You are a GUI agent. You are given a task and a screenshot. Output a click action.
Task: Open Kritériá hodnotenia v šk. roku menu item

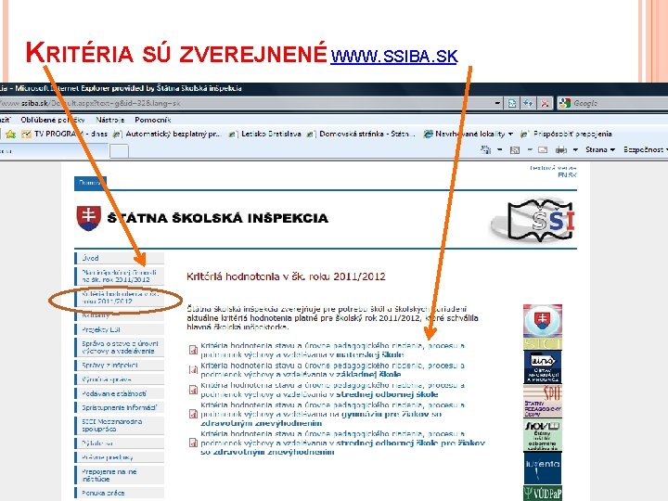(x=120, y=298)
